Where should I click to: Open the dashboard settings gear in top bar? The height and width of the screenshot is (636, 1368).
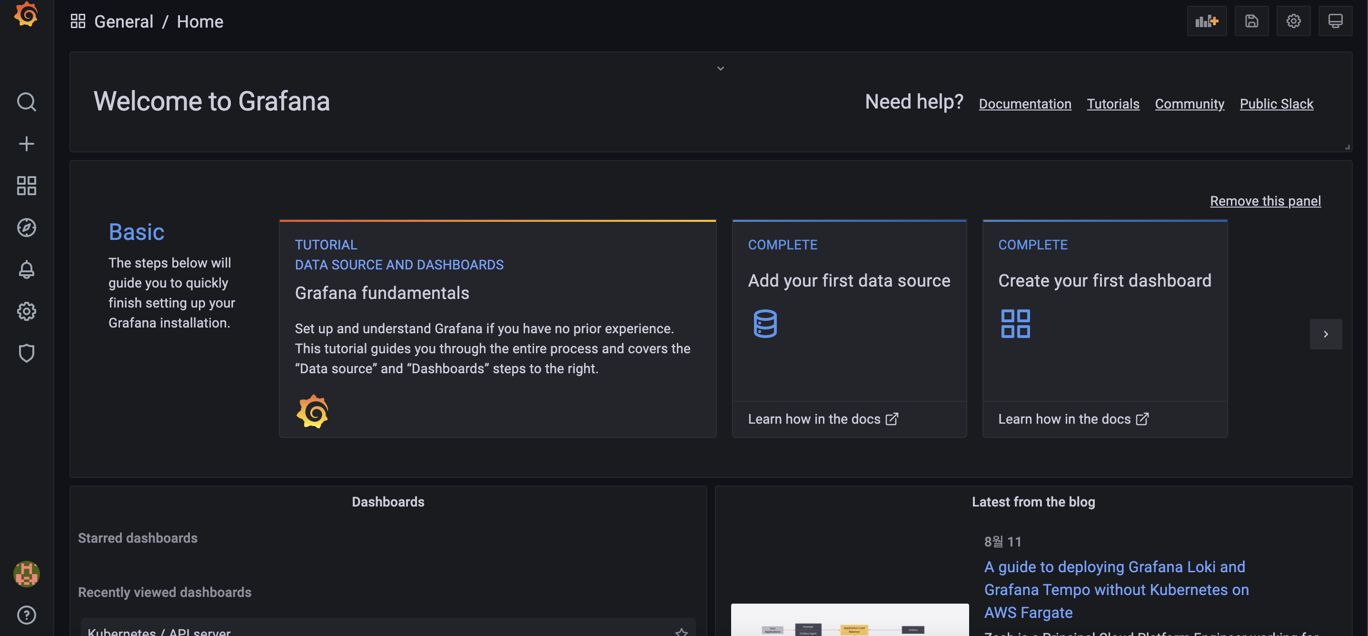[x=1293, y=21]
